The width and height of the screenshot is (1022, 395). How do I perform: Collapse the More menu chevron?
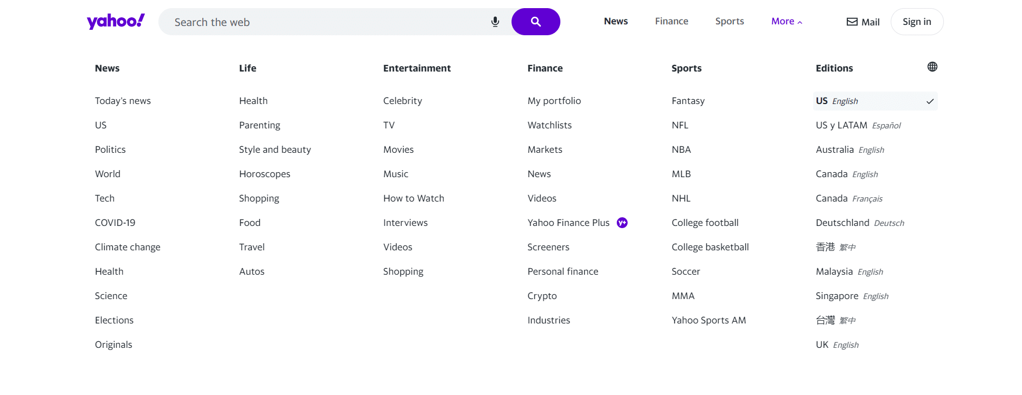[800, 22]
